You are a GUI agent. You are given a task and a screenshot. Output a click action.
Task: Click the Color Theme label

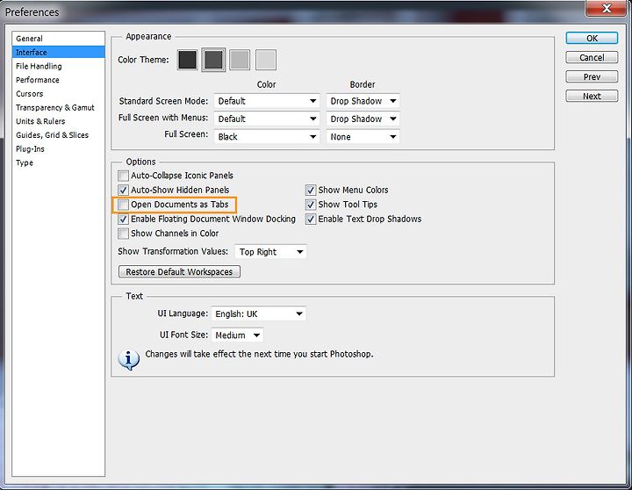(x=143, y=60)
